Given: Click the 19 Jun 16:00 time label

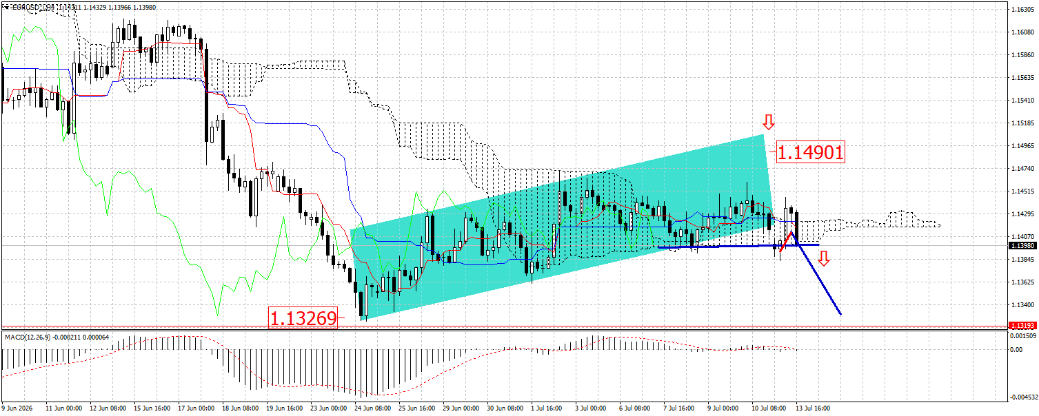Looking at the screenshot, I should pyautogui.click(x=285, y=408).
